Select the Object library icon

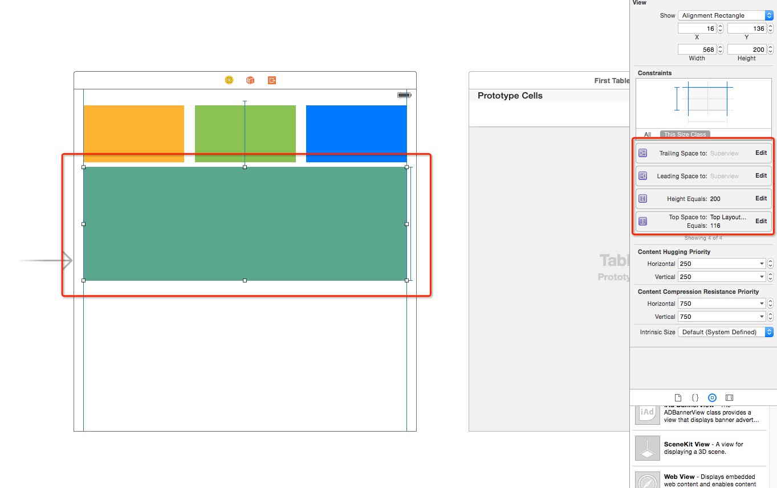712,397
